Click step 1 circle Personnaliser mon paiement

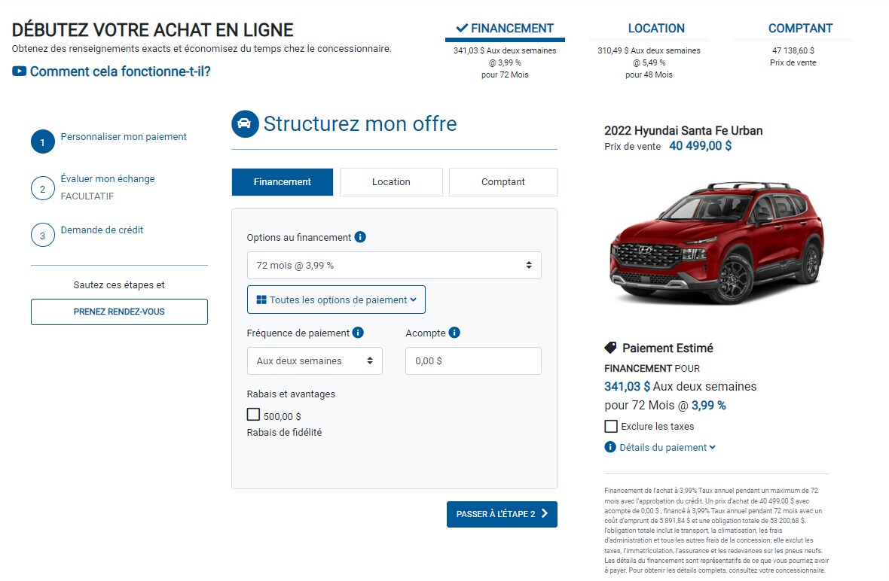(42, 141)
